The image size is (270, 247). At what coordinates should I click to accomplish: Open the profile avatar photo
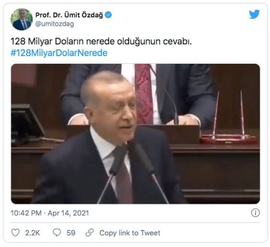pyautogui.click(x=22, y=19)
